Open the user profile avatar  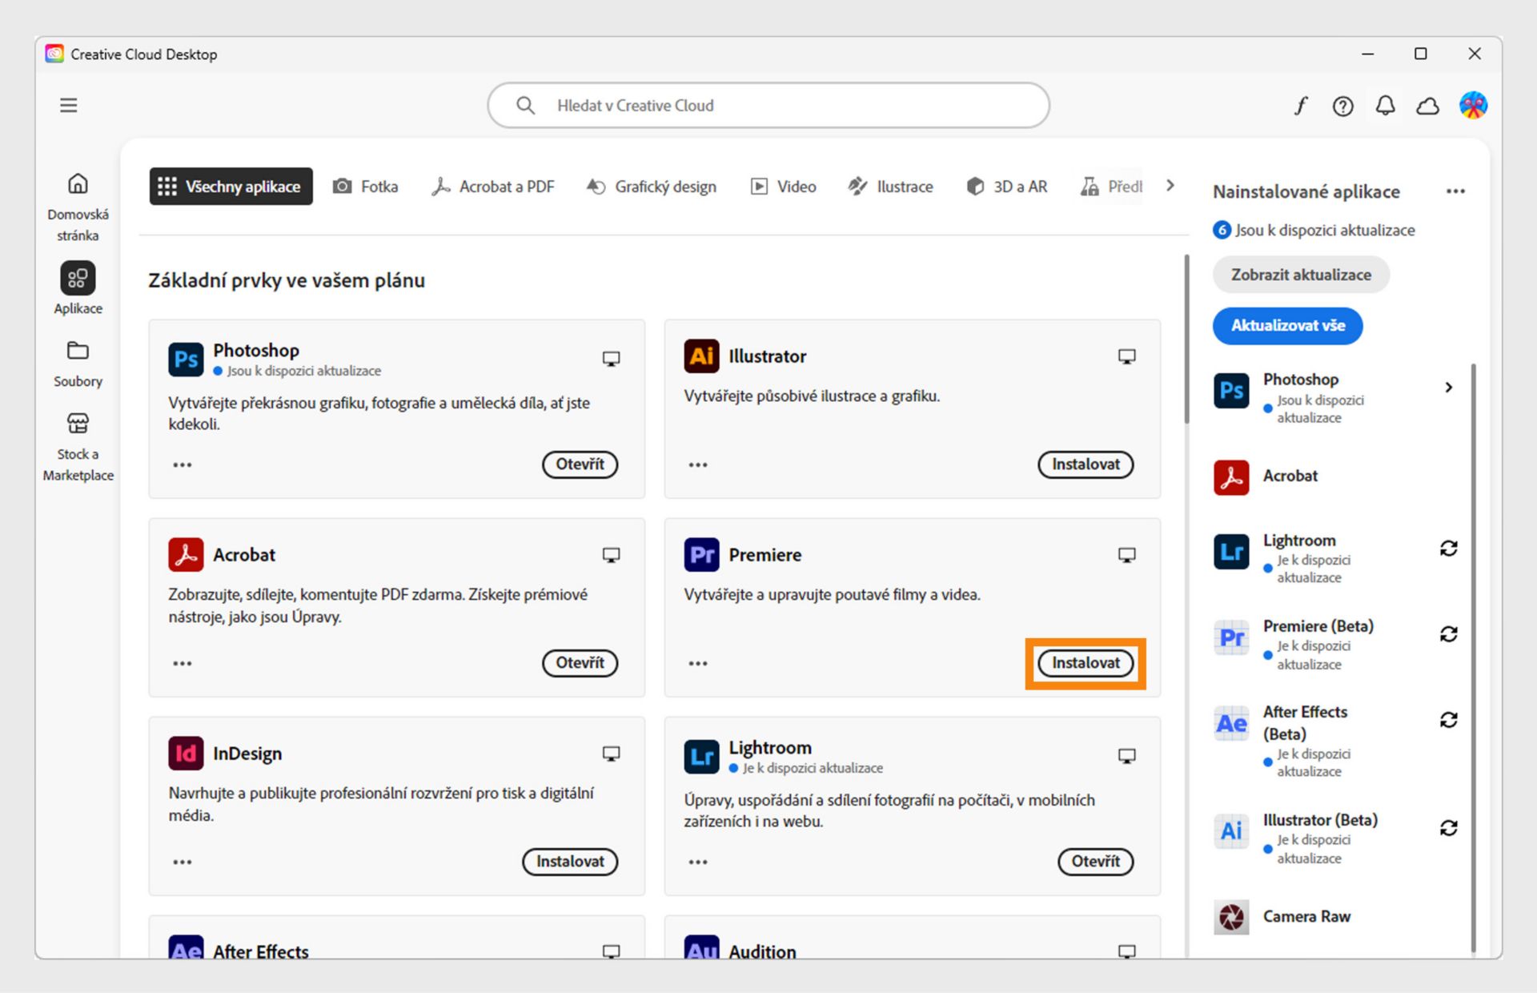[x=1473, y=105]
